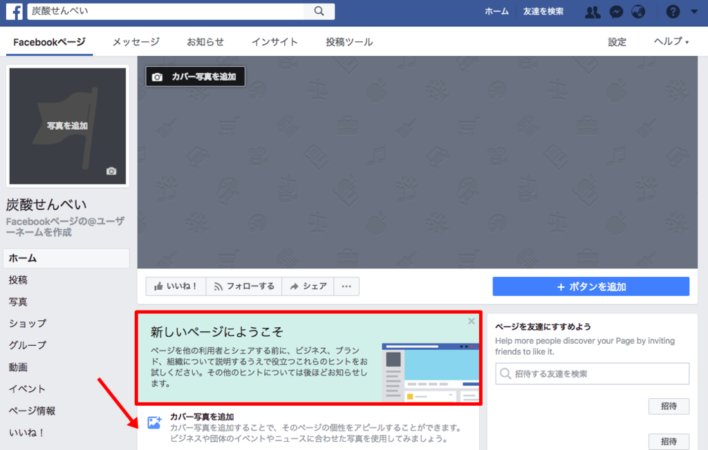
Task: Click the ボタンを追加 button
Action: 590,286
